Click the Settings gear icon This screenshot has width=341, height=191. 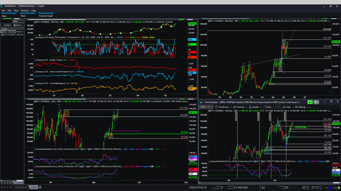coord(296,107)
